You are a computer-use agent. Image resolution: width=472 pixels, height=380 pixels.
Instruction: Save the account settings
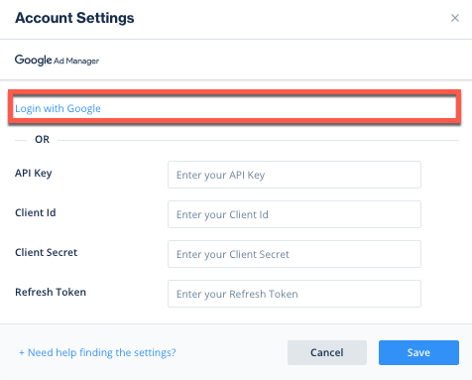coord(418,352)
